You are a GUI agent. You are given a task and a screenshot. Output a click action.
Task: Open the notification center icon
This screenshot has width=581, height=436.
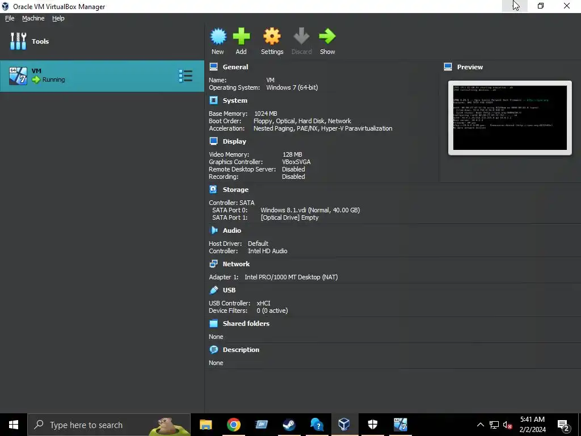click(563, 425)
